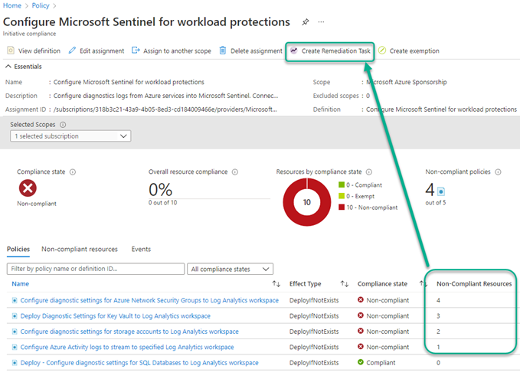Open the ellipsis more options menu
Image resolution: width=520 pixels, height=379 pixels.
pyautogui.click(x=321, y=22)
